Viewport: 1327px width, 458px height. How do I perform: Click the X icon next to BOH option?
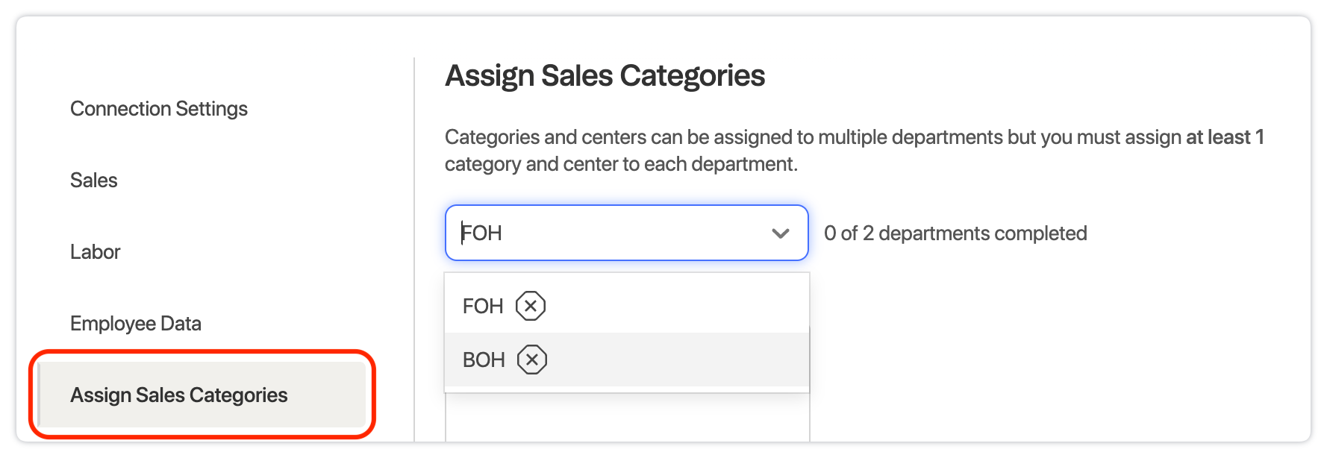tap(532, 360)
